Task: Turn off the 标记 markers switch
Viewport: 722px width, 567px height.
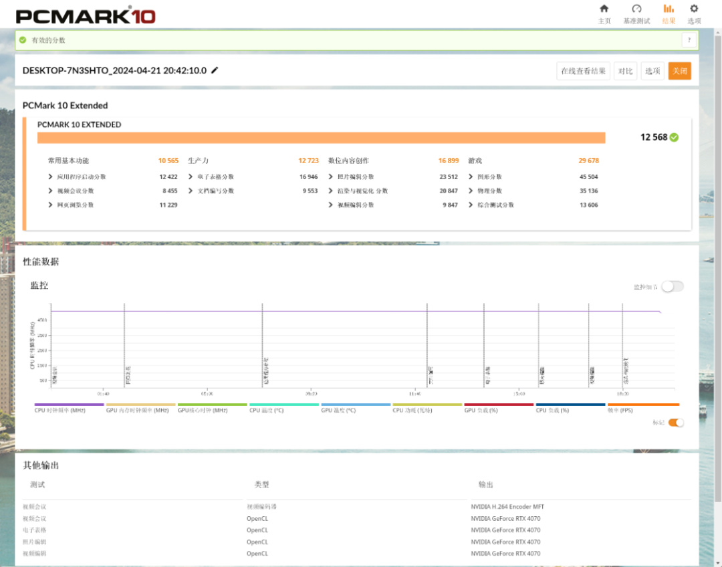Action: pos(676,423)
